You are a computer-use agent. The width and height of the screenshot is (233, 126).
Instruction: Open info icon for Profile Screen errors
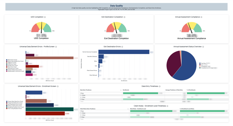click(56, 47)
